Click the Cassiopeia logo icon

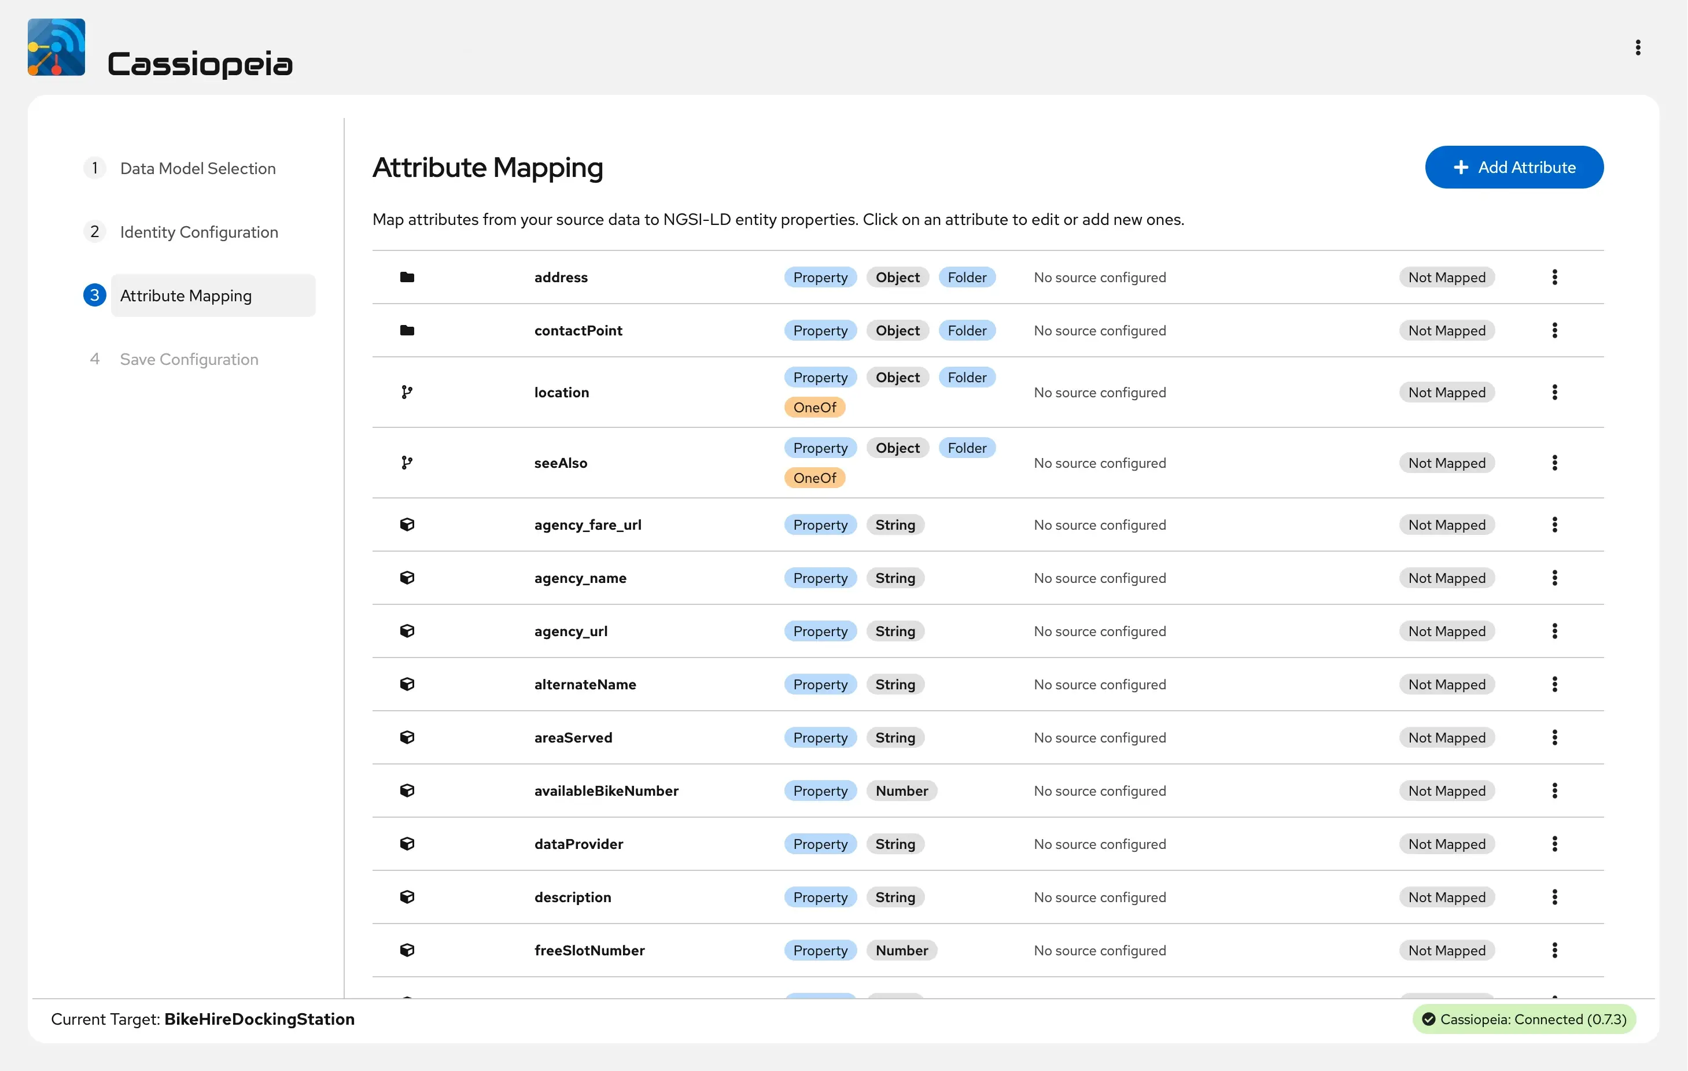click(56, 47)
